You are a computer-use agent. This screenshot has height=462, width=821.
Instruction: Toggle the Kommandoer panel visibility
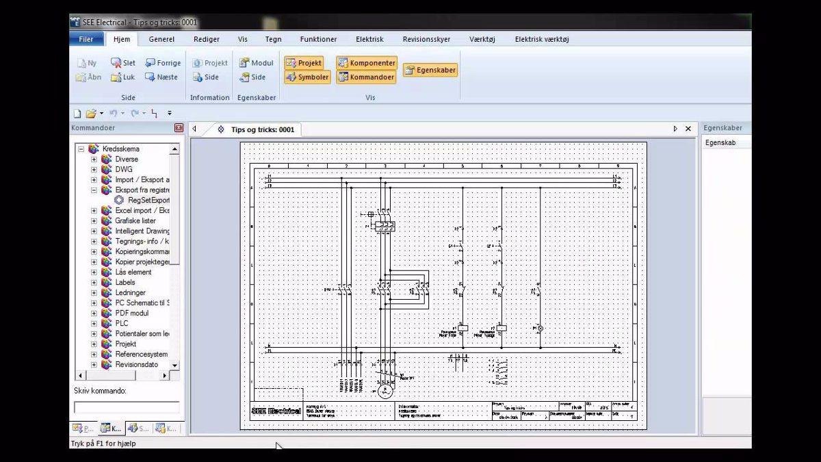point(367,77)
